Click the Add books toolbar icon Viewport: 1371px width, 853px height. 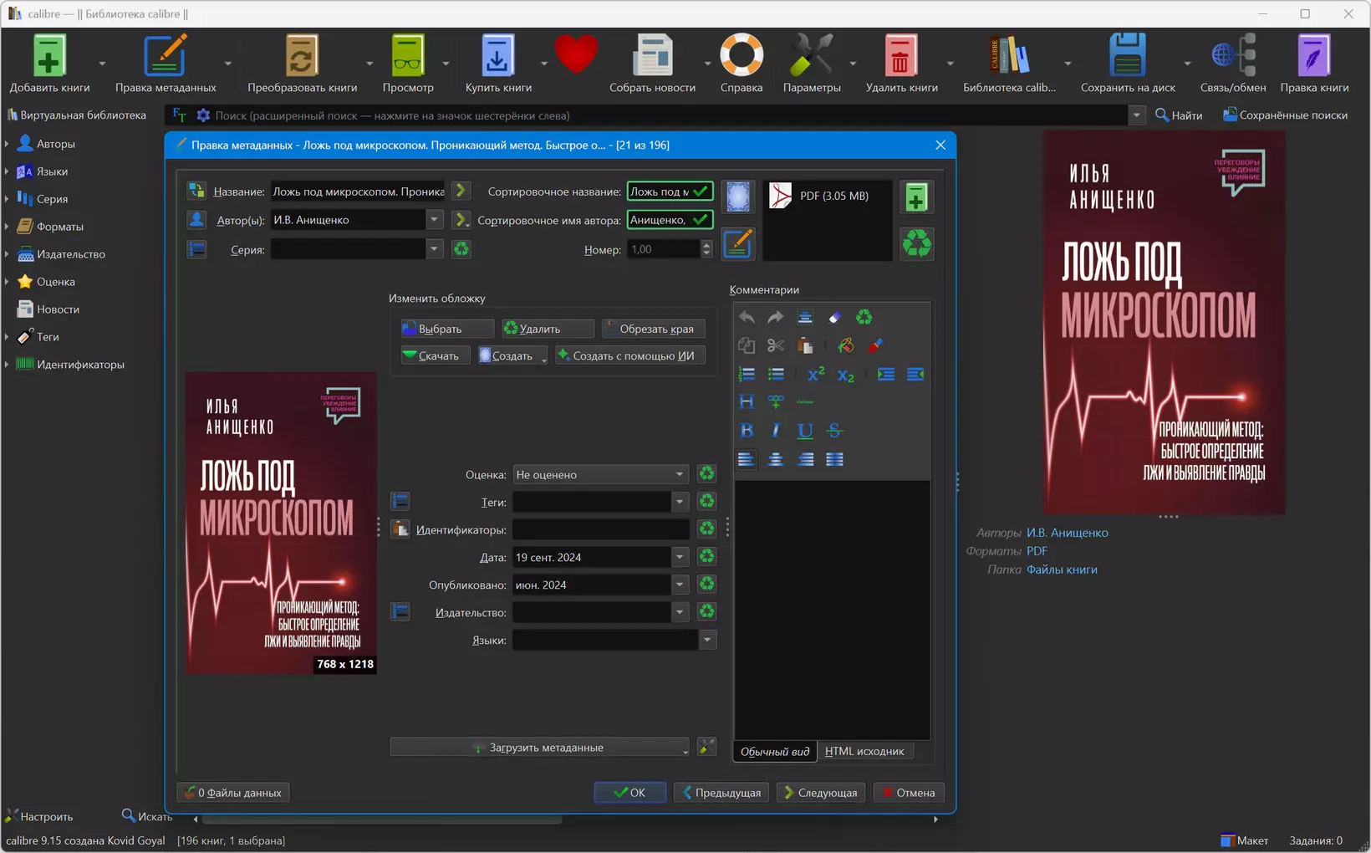(49, 57)
